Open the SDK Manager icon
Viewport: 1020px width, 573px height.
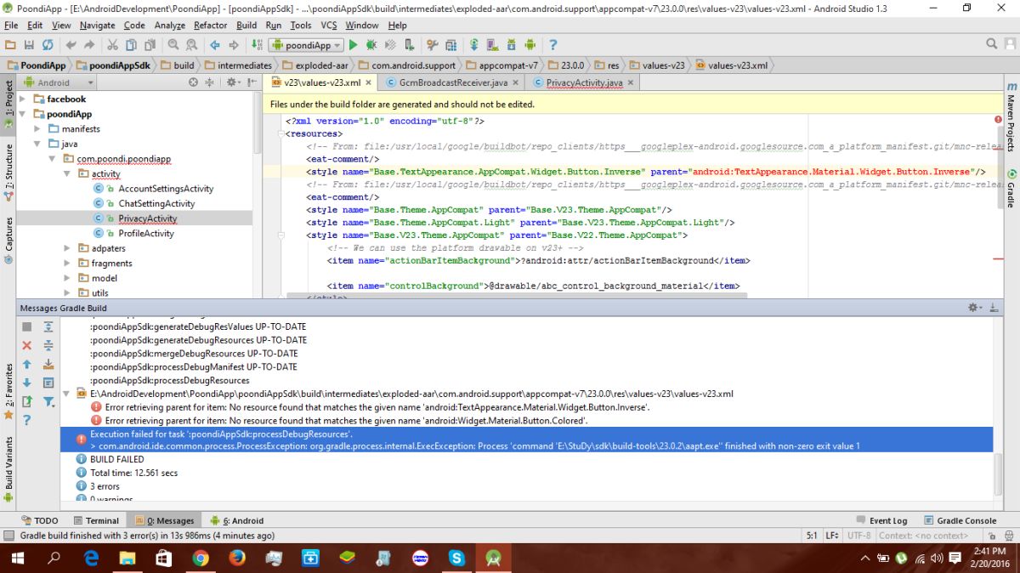(x=512, y=45)
